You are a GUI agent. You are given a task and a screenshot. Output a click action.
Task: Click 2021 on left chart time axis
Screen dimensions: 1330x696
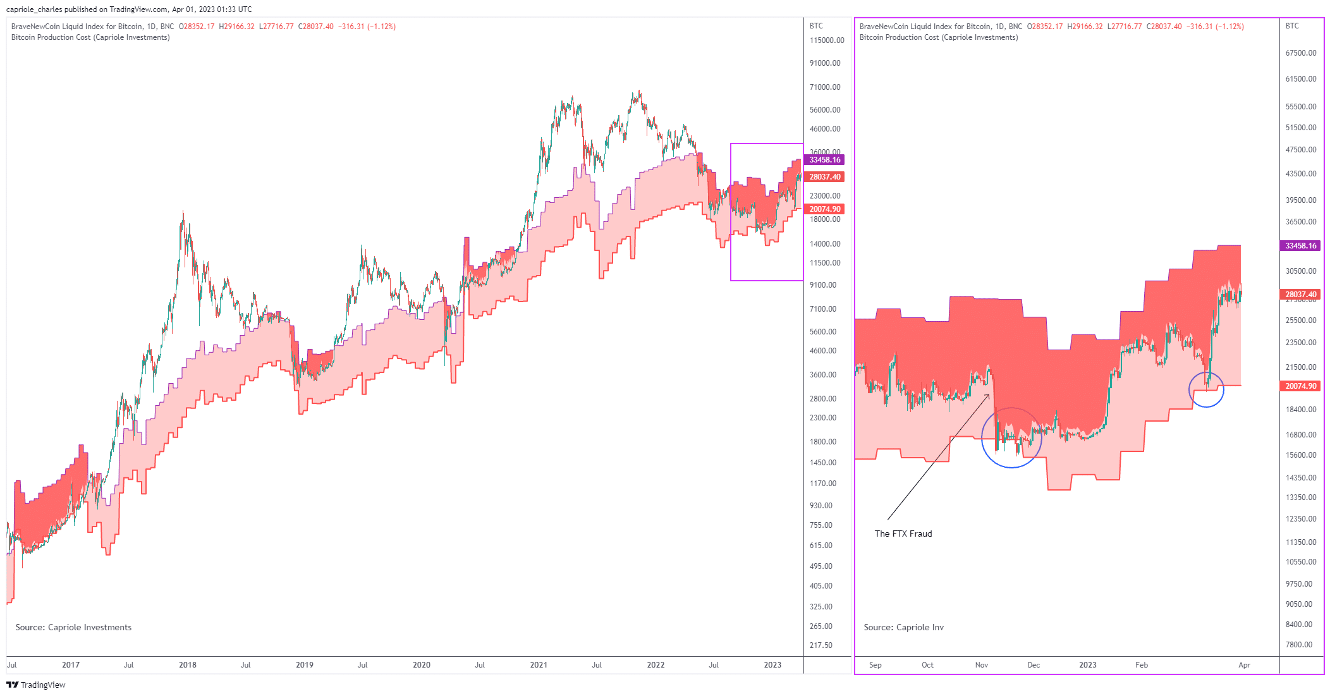(x=539, y=665)
